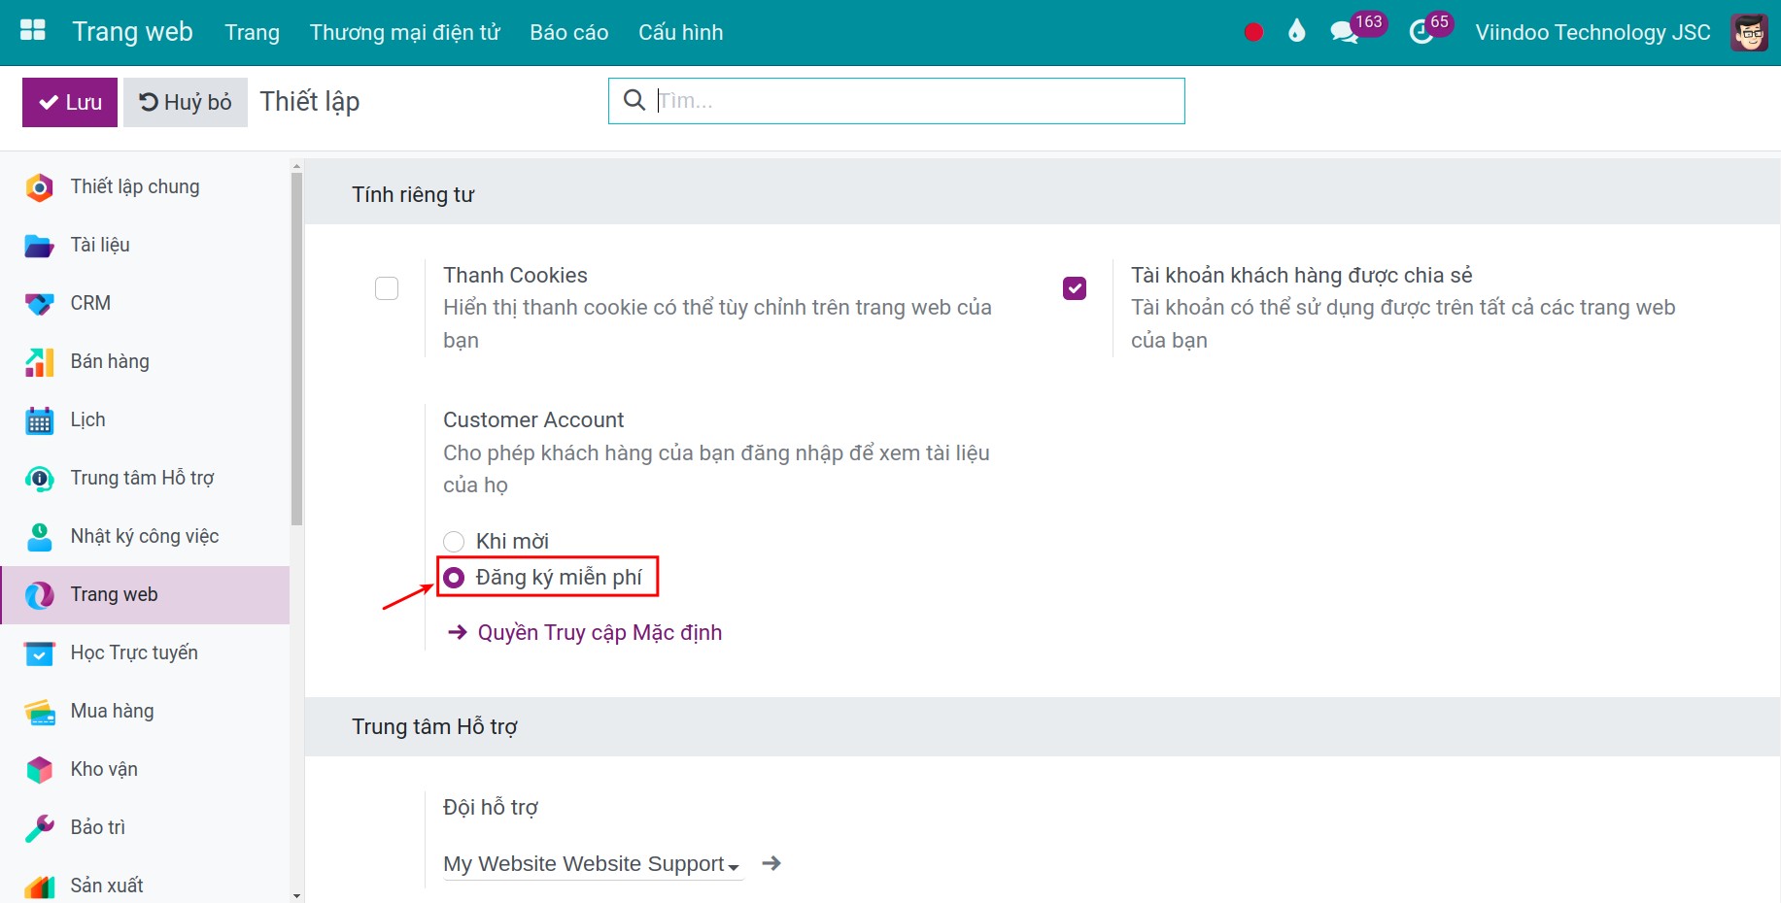
Task: Open the Cấu hình menu
Action: point(681,32)
